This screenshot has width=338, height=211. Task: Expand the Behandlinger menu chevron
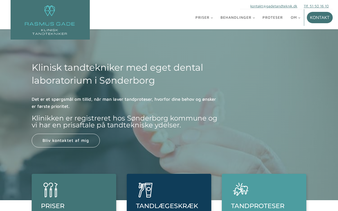[254, 18]
